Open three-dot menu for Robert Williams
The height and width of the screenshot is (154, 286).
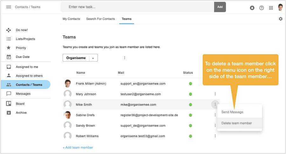(x=215, y=136)
